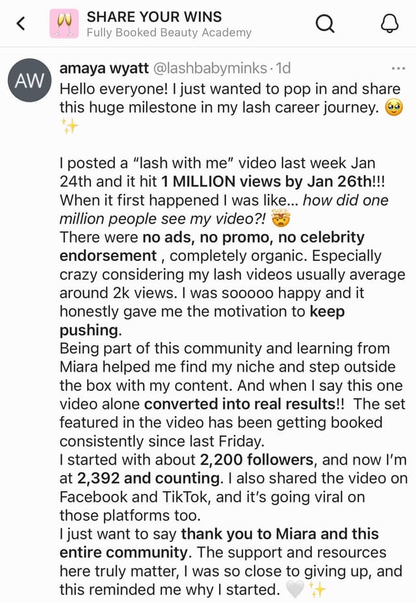Tap the 1d post timestamp

[x=283, y=68]
